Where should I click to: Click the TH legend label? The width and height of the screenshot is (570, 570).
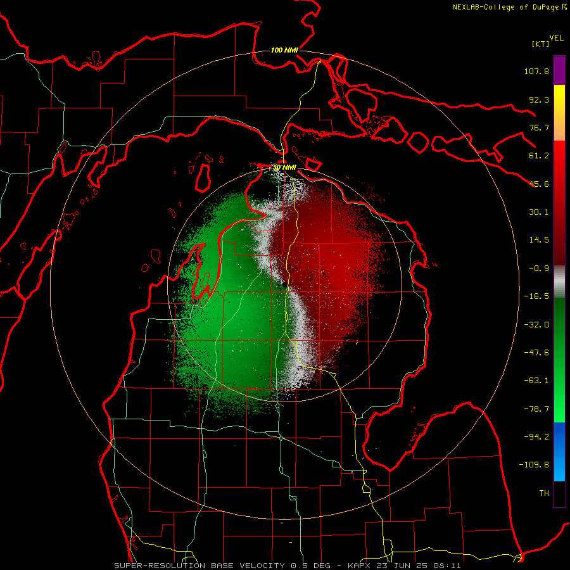pyautogui.click(x=544, y=493)
